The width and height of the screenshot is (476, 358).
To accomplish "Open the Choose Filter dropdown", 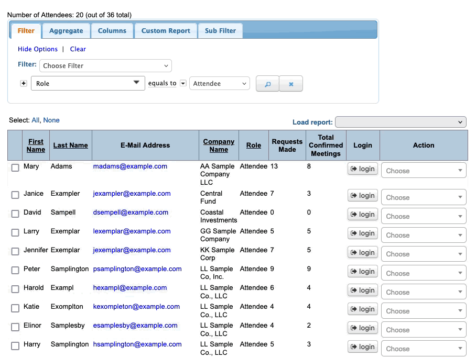I will click(x=105, y=66).
